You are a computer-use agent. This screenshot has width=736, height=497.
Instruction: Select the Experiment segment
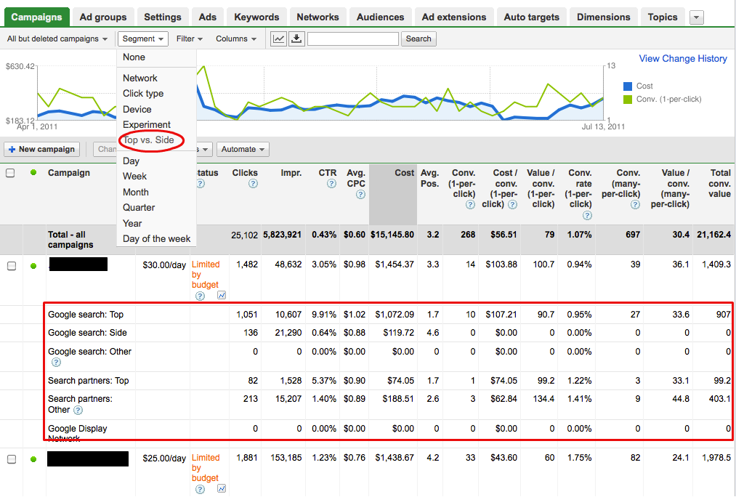147,125
